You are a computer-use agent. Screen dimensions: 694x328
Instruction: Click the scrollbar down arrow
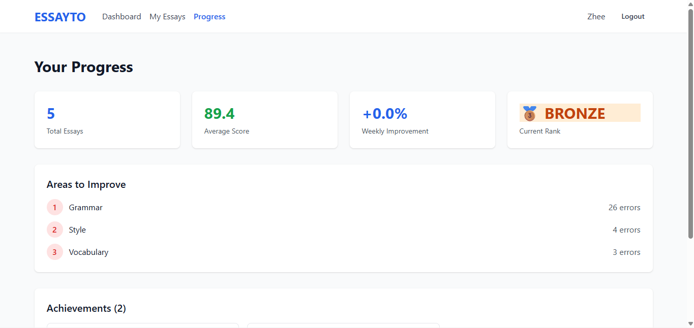690,324
